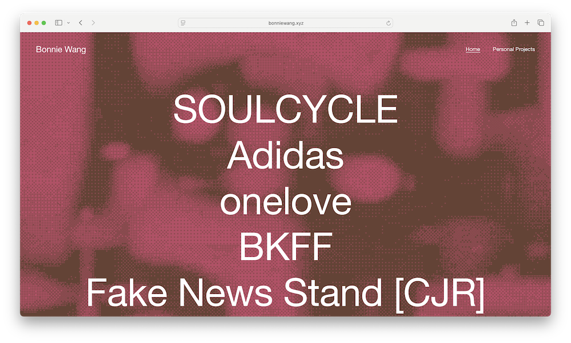This screenshot has height=343, width=571.
Task: Click the Bonnie Wang site title
Action: 61,50
